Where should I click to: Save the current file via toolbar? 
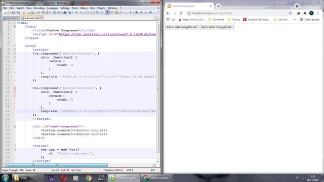(14, 13)
